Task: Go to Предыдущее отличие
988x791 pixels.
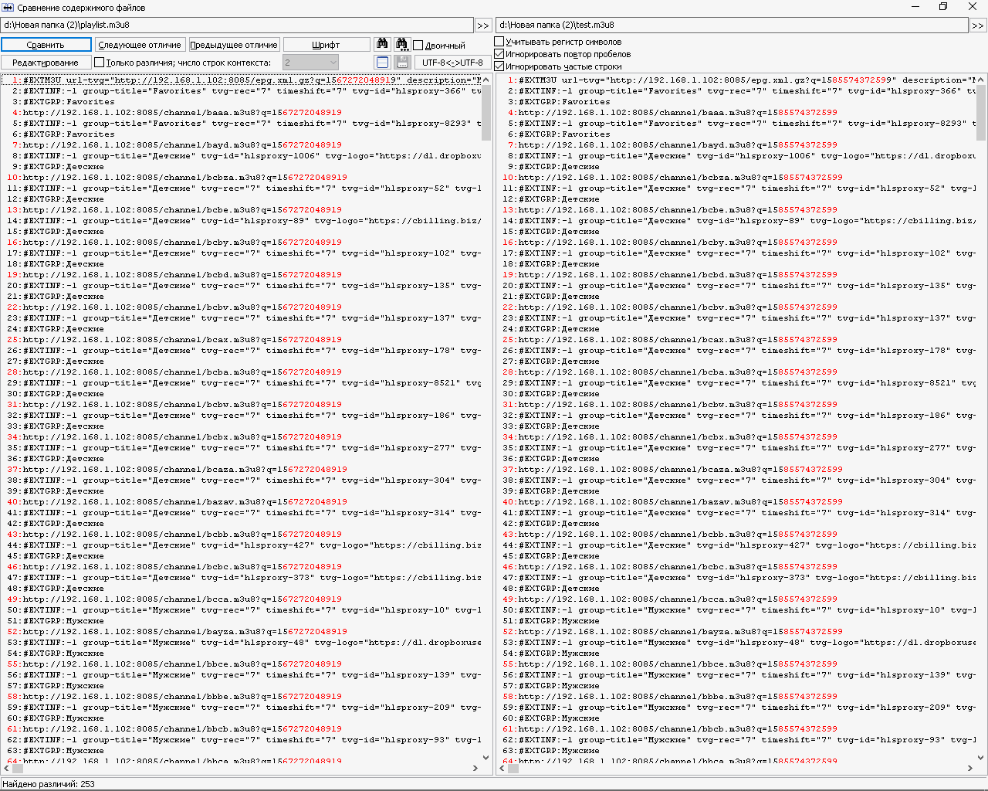Action: [x=232, y=44]
